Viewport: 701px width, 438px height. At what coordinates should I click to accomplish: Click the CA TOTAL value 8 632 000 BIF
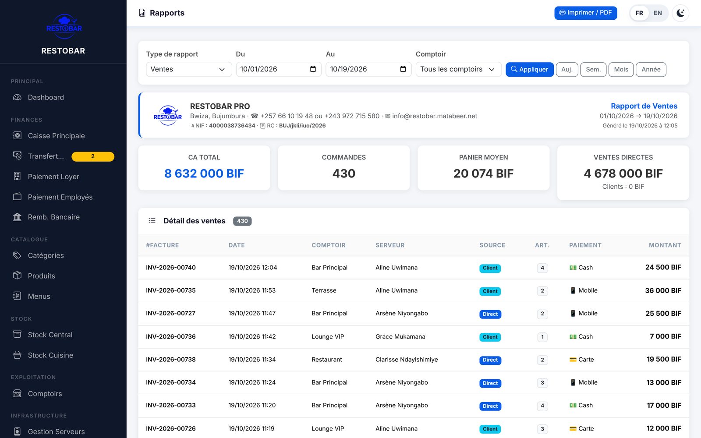click(204, 173)
